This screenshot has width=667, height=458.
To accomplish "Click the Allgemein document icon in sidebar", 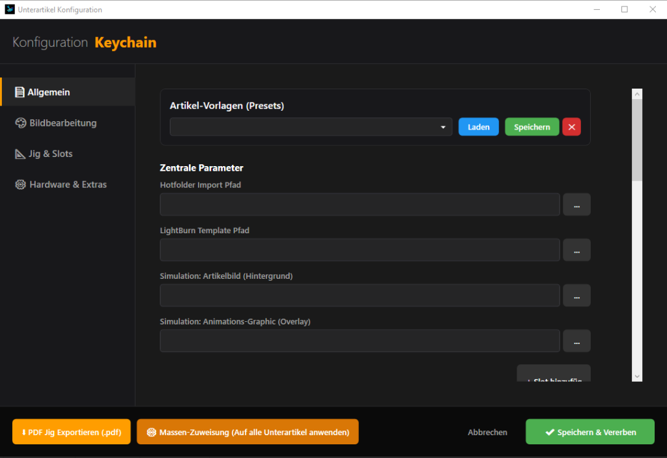I will pyautogui.click(x=20, y=92).
